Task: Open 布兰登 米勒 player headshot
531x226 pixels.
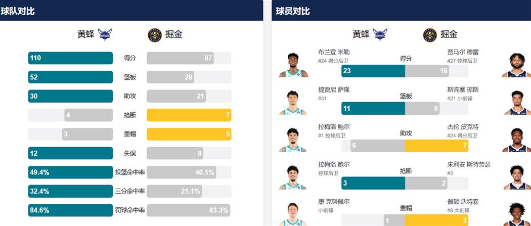Action: point(293,65)
